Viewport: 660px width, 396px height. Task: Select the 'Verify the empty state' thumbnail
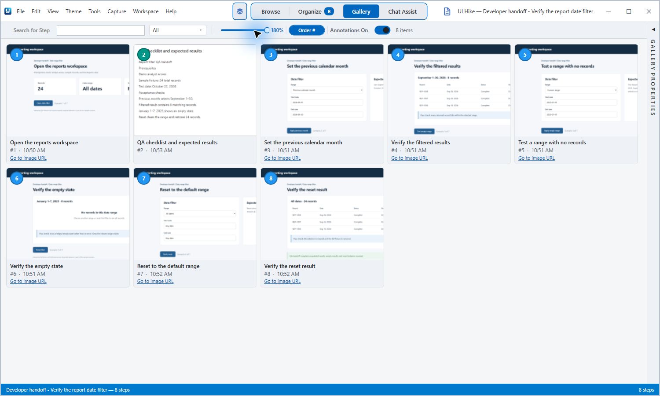pyautogui.click(x=68, y=214)
